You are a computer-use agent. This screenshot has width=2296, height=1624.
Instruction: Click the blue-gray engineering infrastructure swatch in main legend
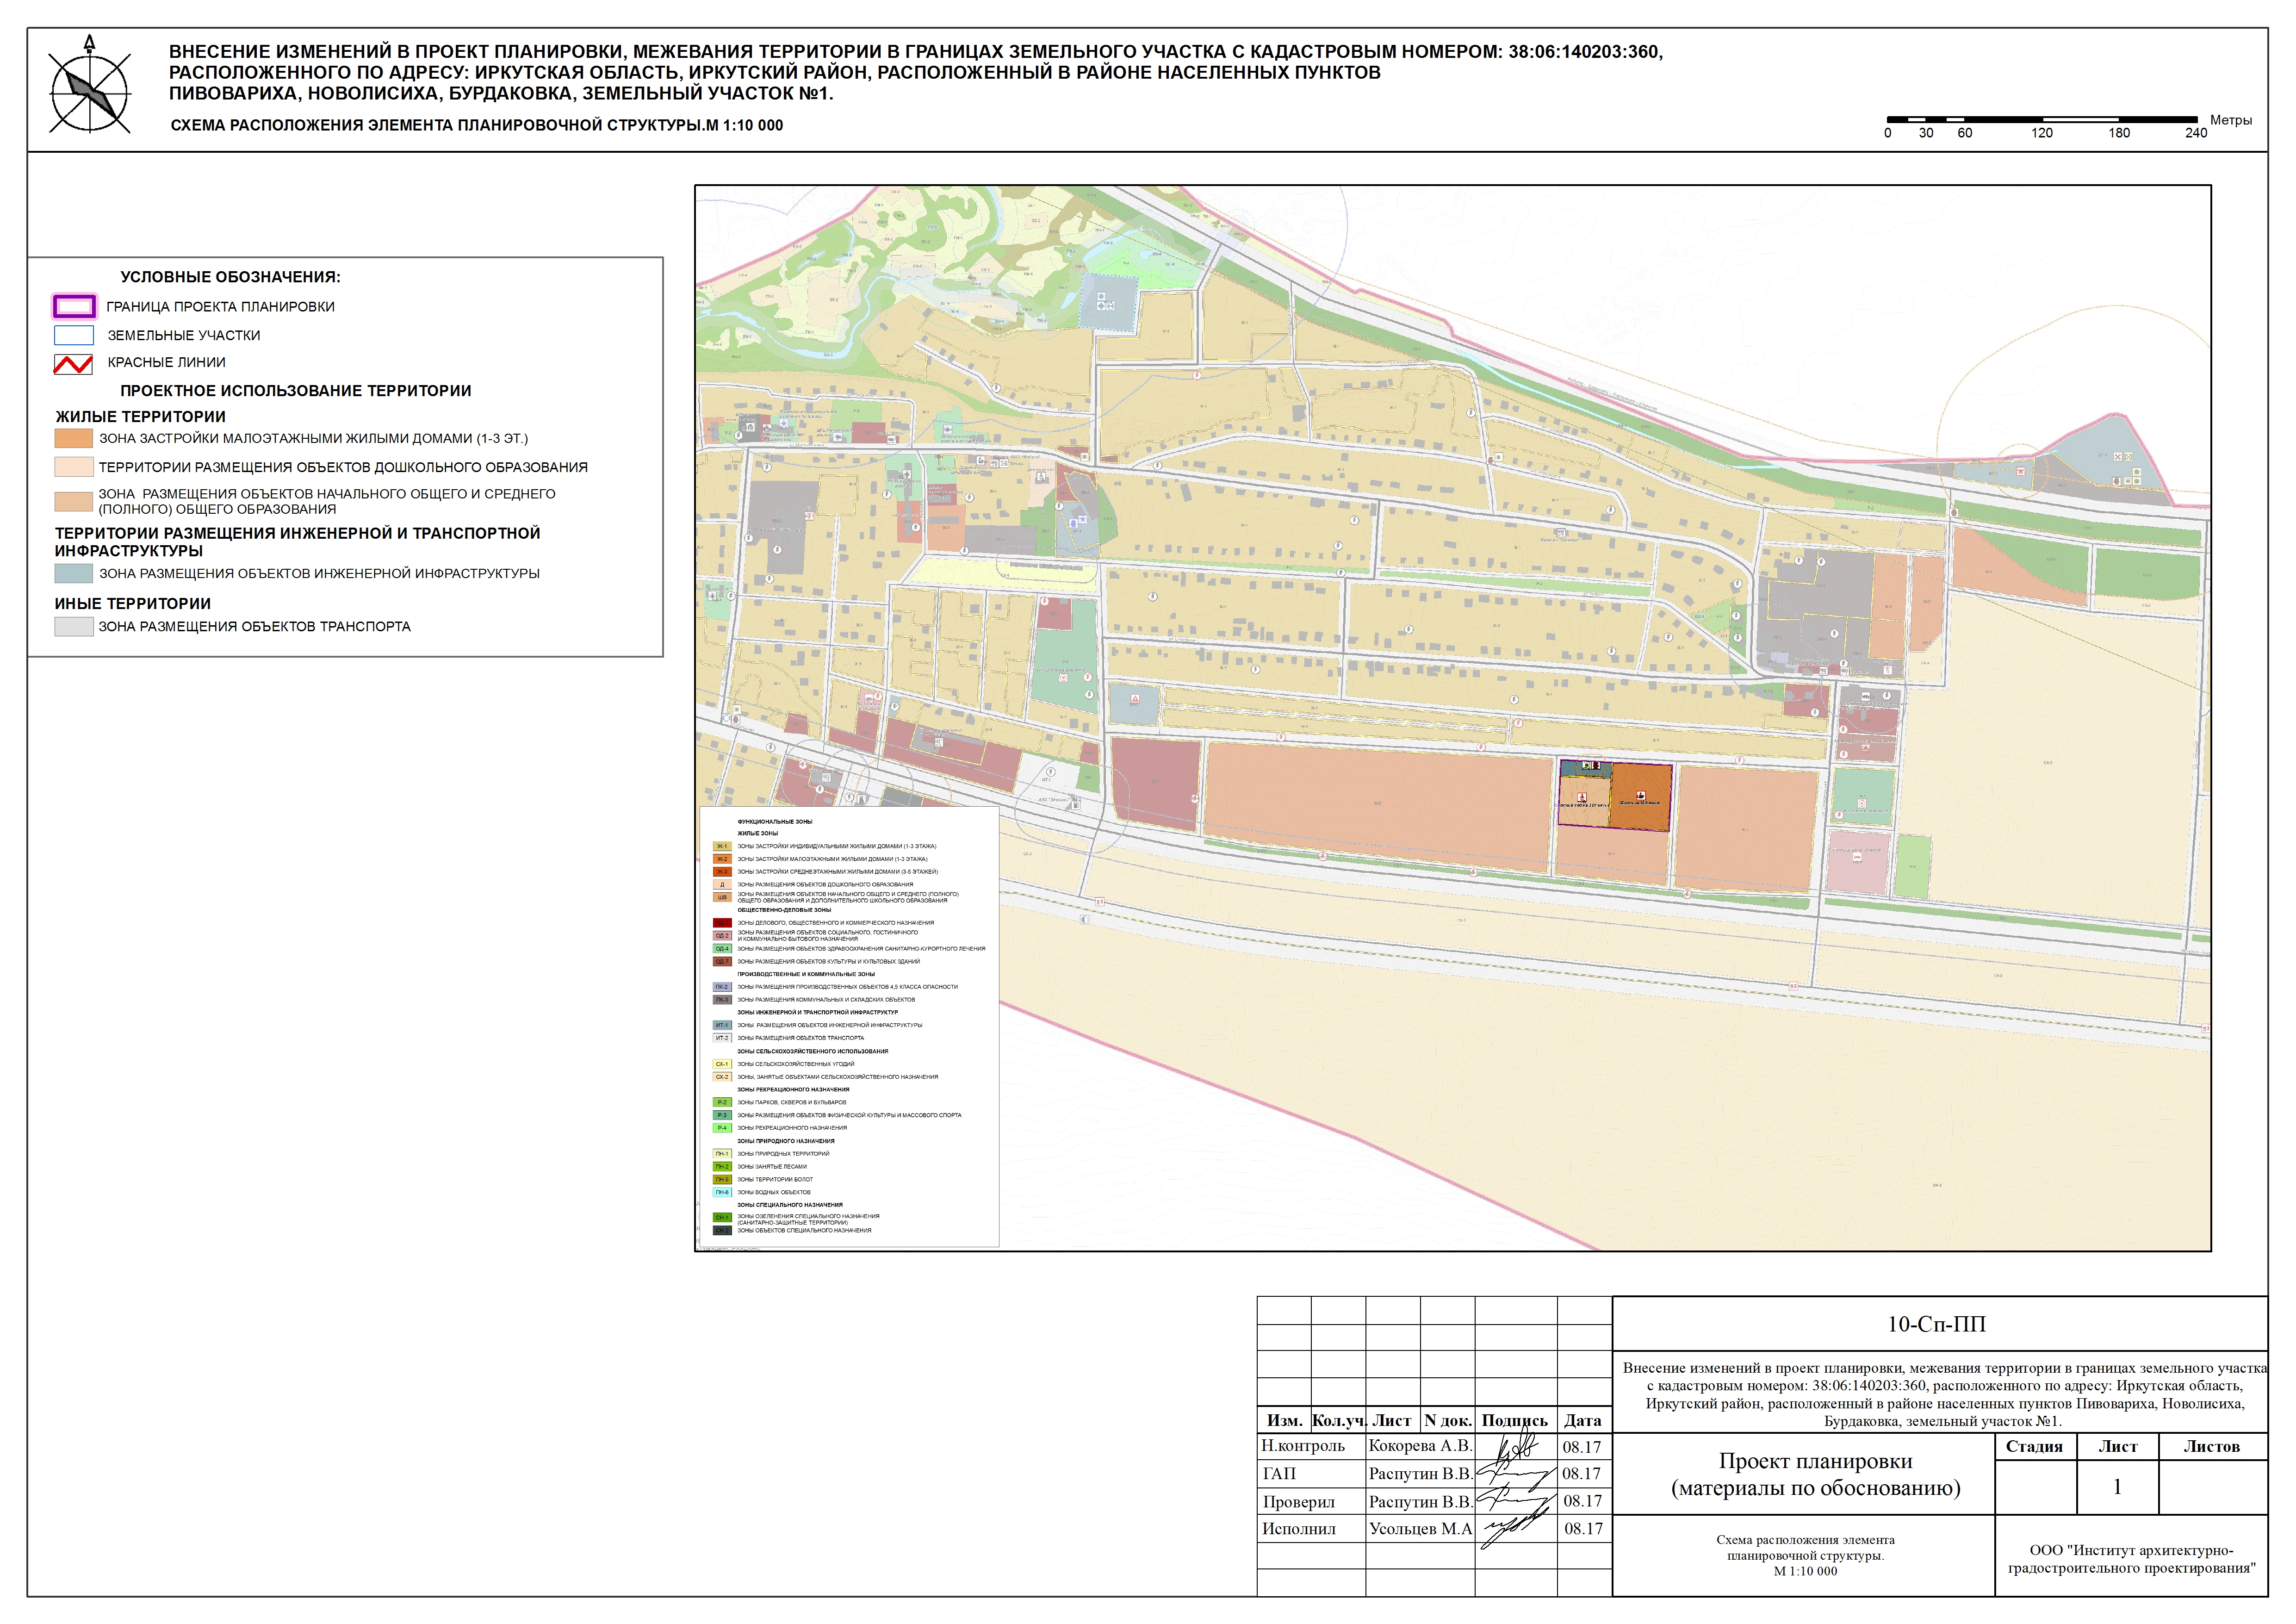coord(73,573)
